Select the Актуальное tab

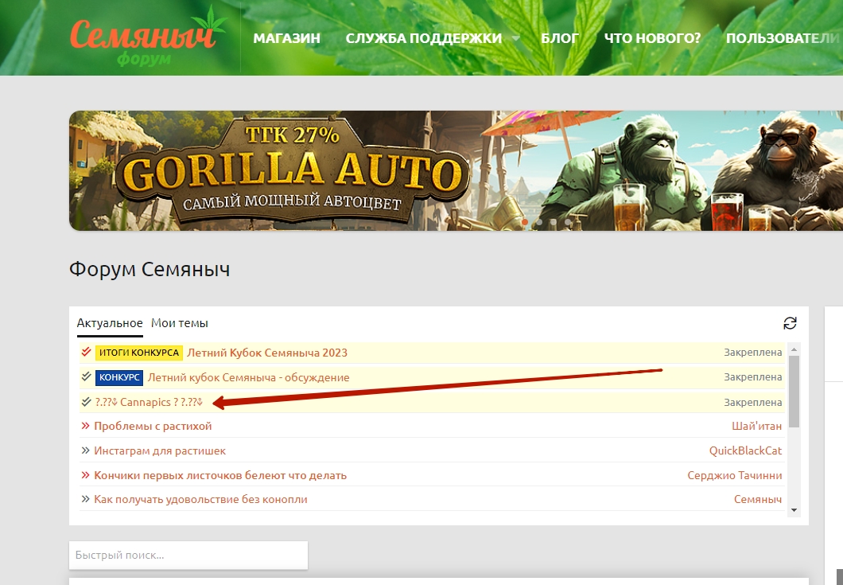click(x=110, y=323)
